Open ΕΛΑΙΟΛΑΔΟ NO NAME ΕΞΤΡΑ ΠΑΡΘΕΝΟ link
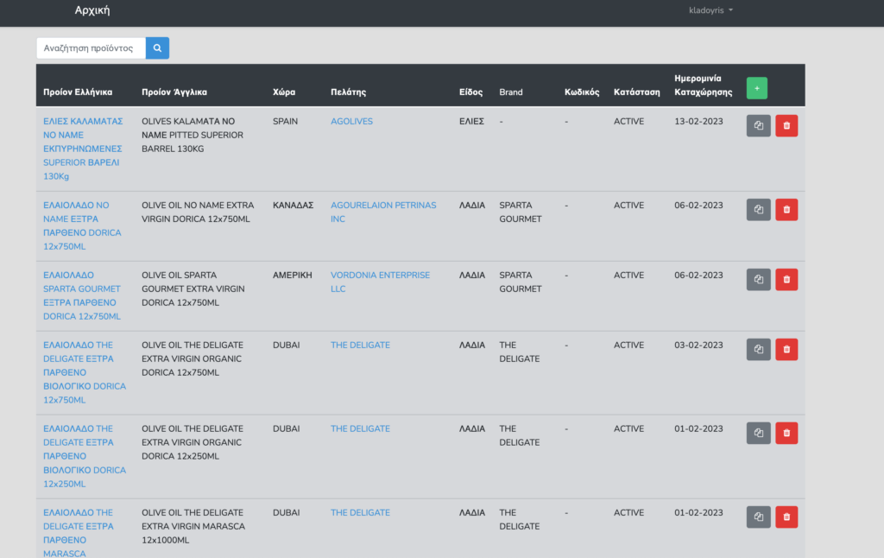The width and height of the screenshot is (884, 558). [82, 225]
